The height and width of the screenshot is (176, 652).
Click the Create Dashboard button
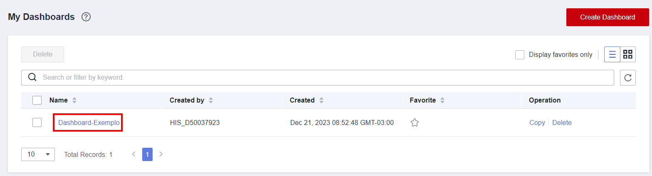coord(607,17)
